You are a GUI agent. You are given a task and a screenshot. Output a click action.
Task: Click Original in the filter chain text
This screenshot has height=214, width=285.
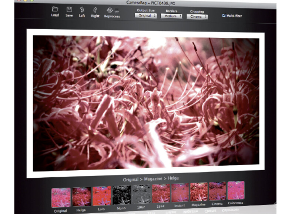pyautogui.click(x=131, y=180)
